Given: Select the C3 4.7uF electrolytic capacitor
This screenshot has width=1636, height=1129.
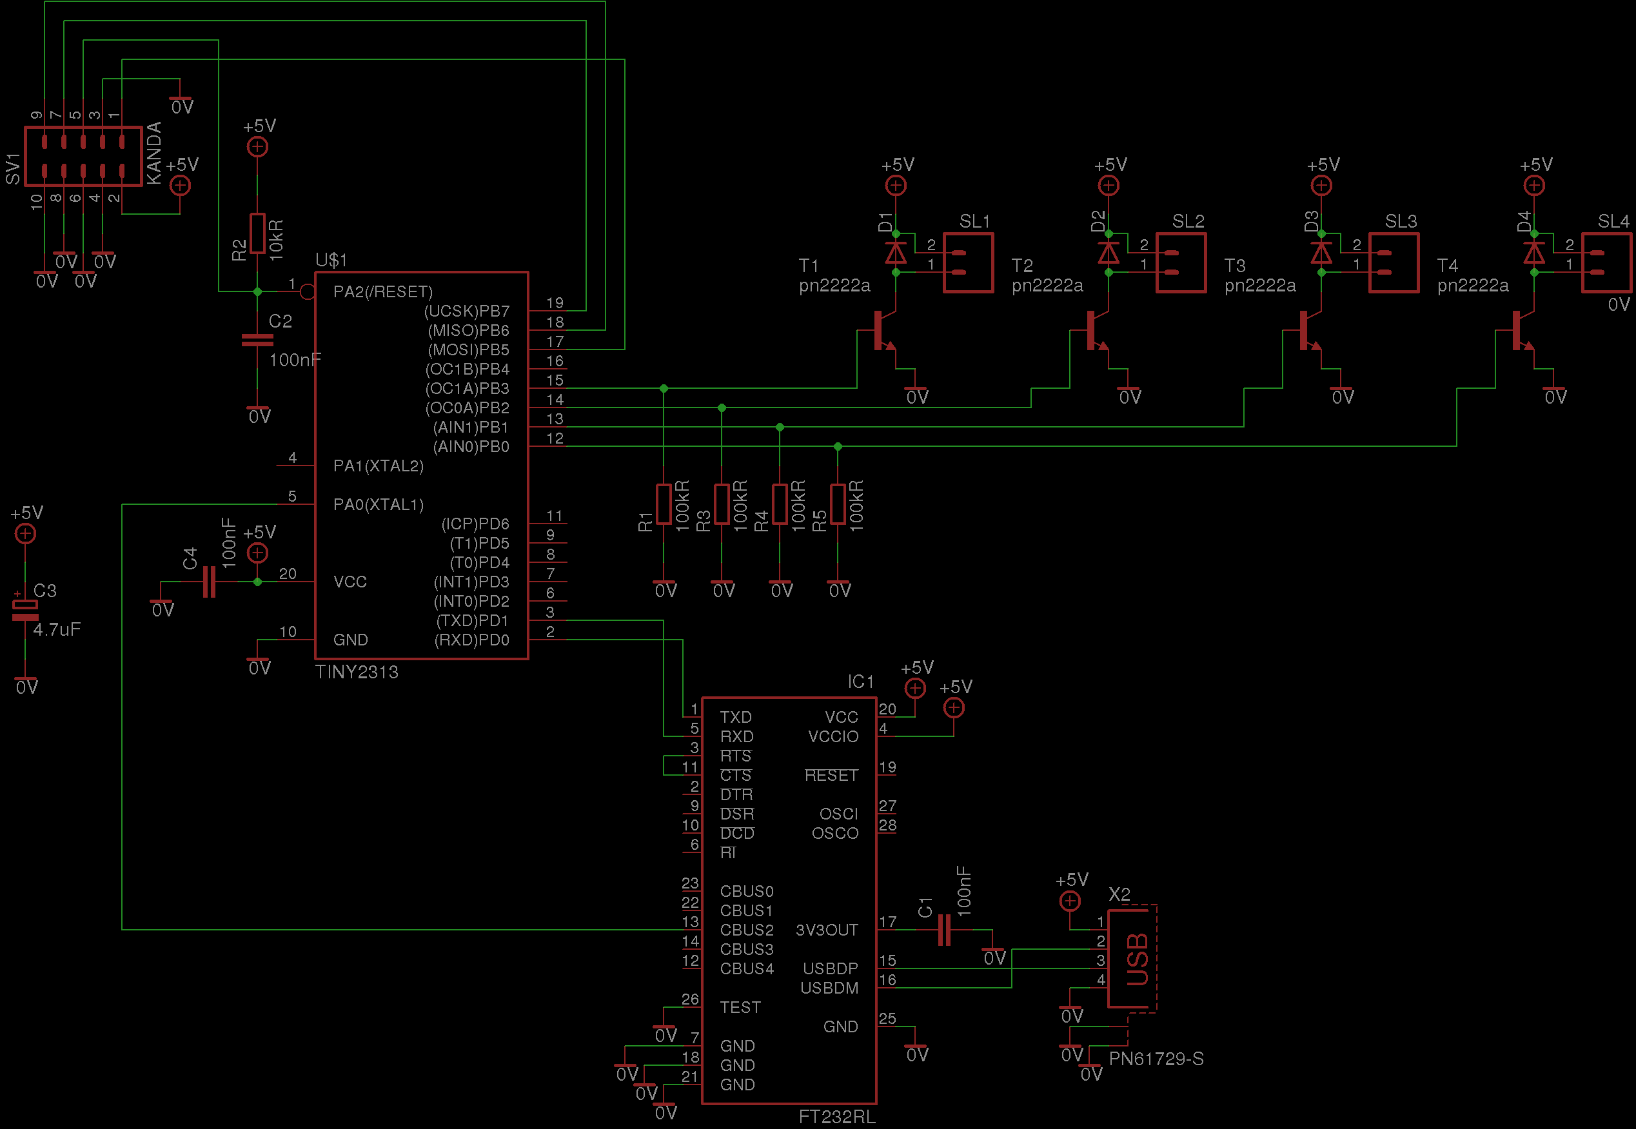Looking at the screenshot, I should (x=25, y=611).
